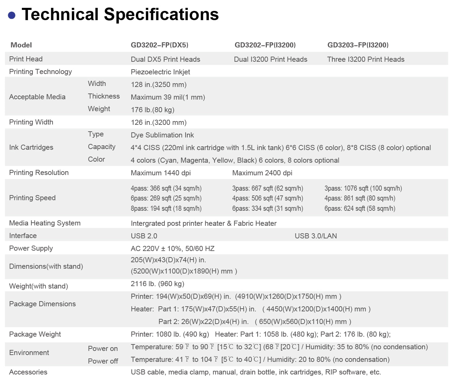This screenshot has height=383, width=466.
Task: Click the Printing Speed row label
Action: (32, 198)
